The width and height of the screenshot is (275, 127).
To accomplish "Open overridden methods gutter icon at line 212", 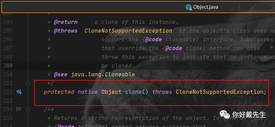I will [19, 92].
